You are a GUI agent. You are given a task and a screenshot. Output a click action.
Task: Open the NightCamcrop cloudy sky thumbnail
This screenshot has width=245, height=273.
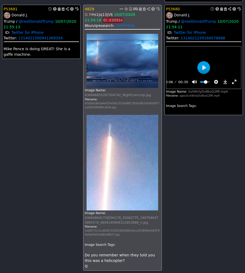pos(122,61)
